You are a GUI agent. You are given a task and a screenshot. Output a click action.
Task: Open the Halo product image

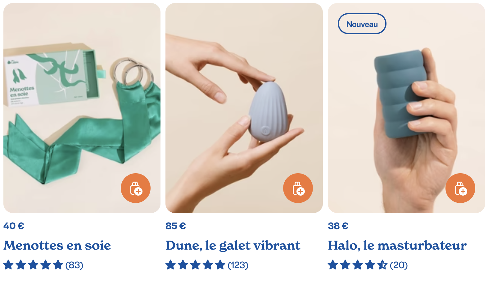point(406,108)
